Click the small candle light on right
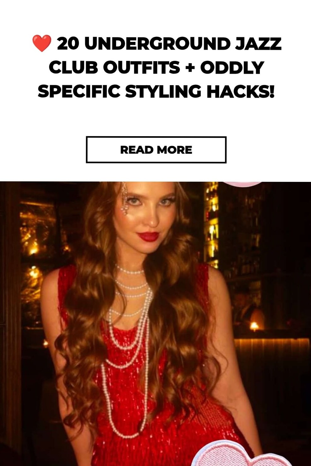 point(254,326)
